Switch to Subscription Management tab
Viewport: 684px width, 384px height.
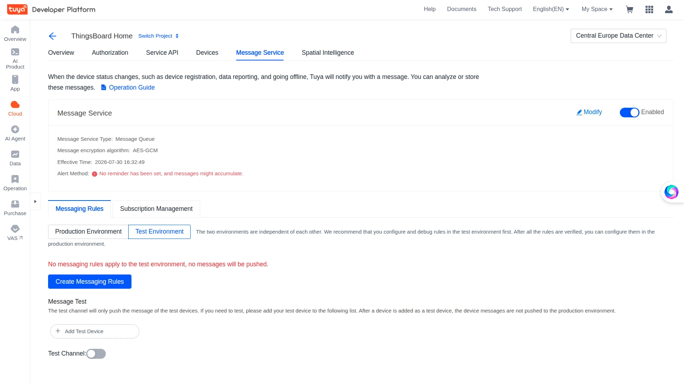tap(156, 209)
